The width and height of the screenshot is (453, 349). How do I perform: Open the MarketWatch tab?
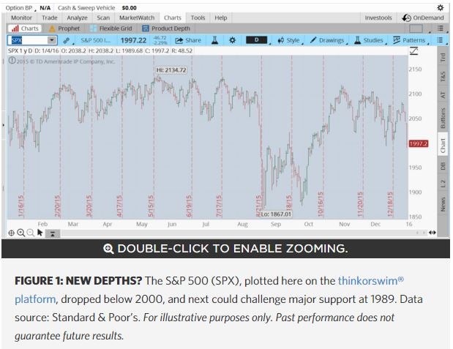click(x=137, y=18)
